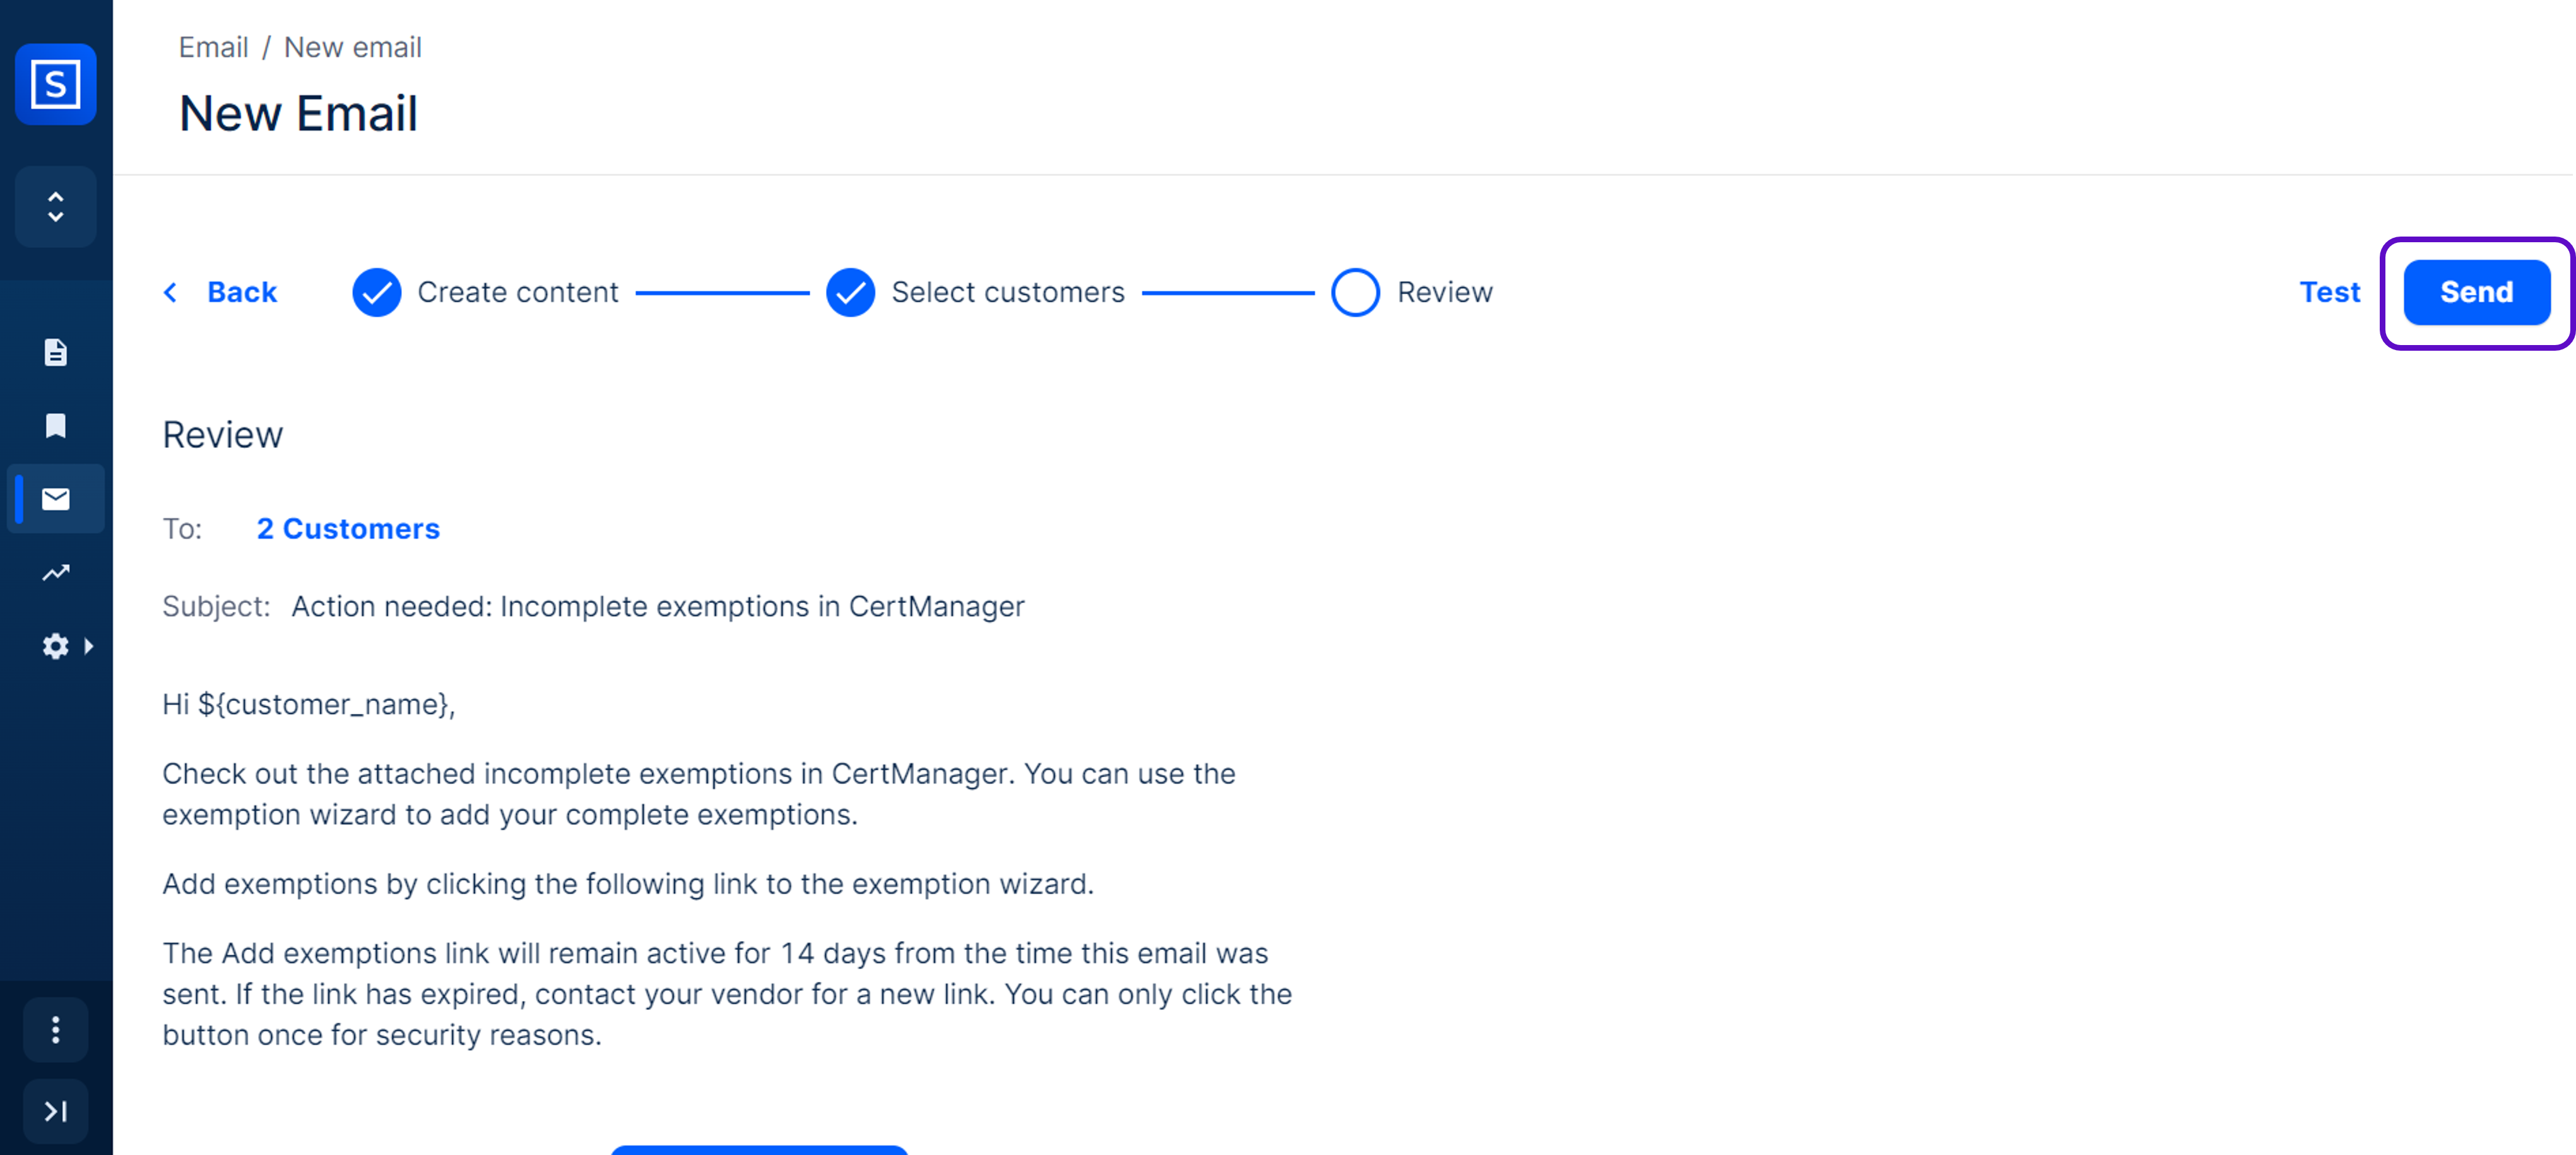Open the bookmark icon in sidebar

point(55,426)
